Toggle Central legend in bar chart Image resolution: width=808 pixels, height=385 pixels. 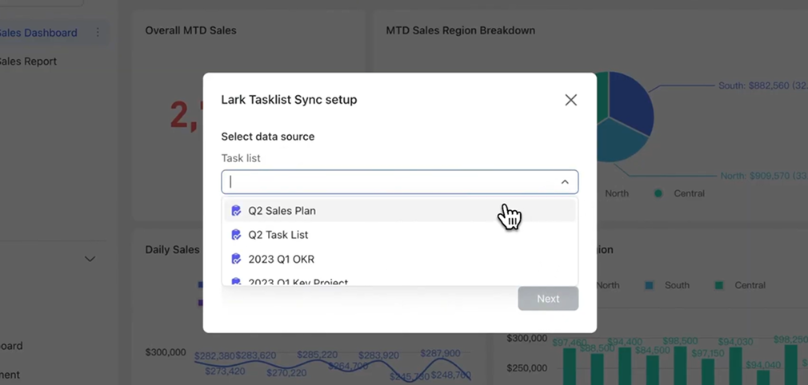(740, 285)
